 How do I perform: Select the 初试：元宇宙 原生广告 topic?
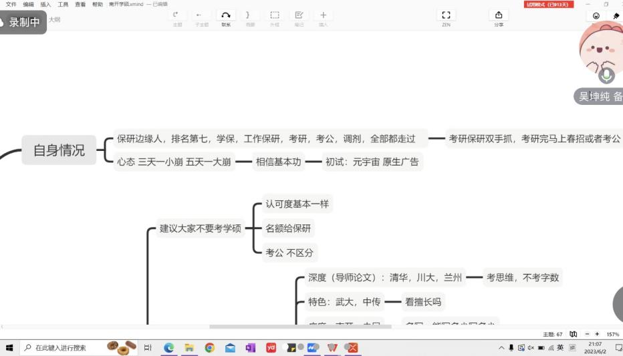click(x=372, y=162)
